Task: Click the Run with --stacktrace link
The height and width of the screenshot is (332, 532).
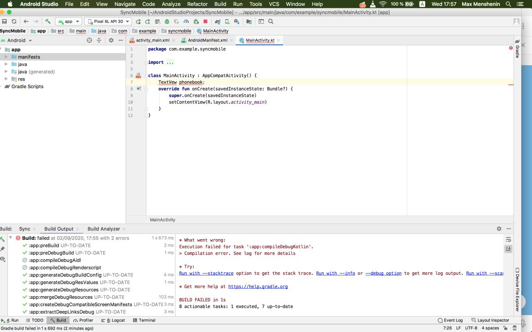Action: tap(206, 273)
